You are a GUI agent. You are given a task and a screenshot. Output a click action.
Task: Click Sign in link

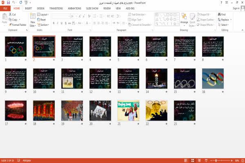coord(236,8)
